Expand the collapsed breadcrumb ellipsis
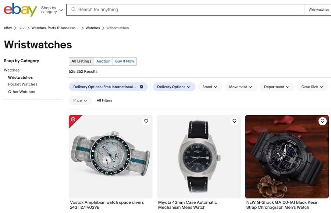Image resolution: width=331 pixels, height=213 pixels. pyautogui.click(x=21, y=27)
